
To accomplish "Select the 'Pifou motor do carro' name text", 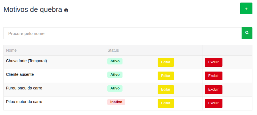I will [24, 102].
